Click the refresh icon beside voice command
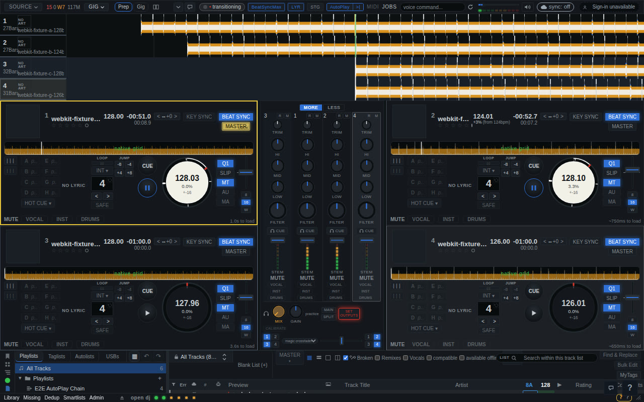 (x=470, y=7)
